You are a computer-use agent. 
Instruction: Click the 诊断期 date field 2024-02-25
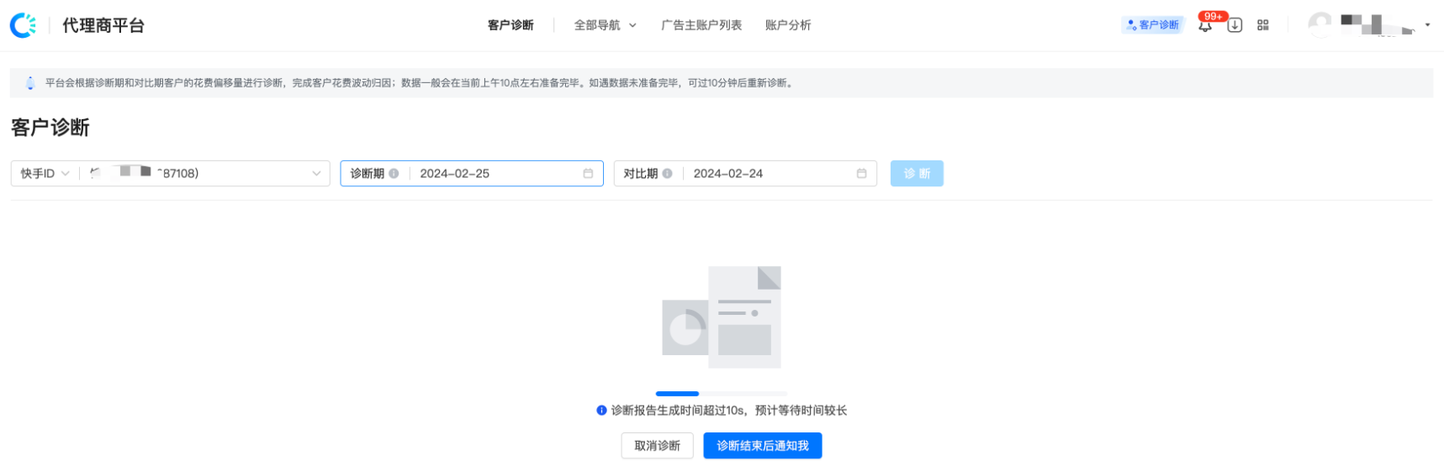coord(472,174)
